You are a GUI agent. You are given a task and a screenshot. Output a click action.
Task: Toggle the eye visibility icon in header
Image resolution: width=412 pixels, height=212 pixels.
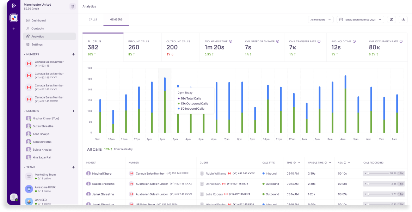pyautogui.click(x=391, y=20)
